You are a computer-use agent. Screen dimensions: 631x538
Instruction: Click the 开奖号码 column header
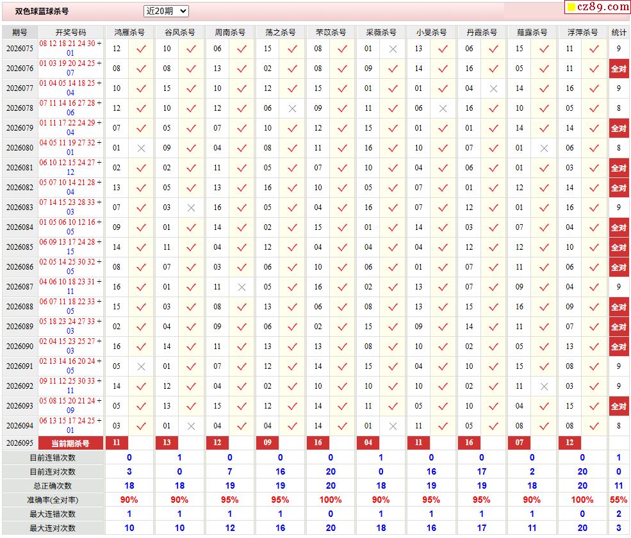click(71, 32)
